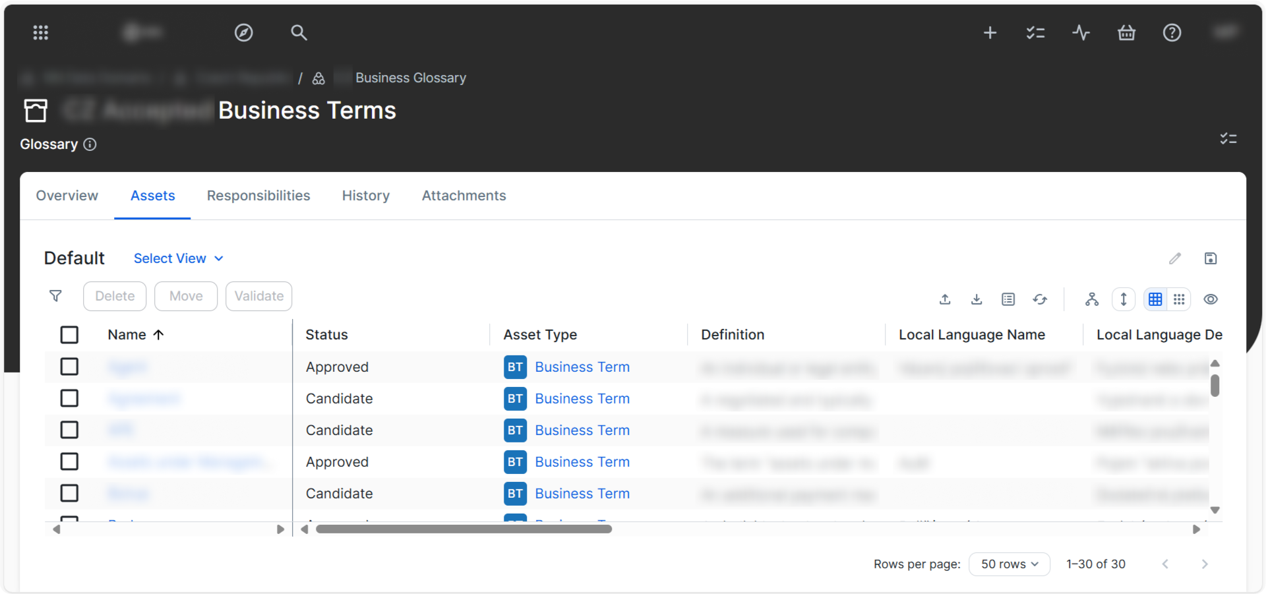Switch to the Responsibilities tab
The width and height of the screenshot is (1266, 594).
click(x=258, y=196)
